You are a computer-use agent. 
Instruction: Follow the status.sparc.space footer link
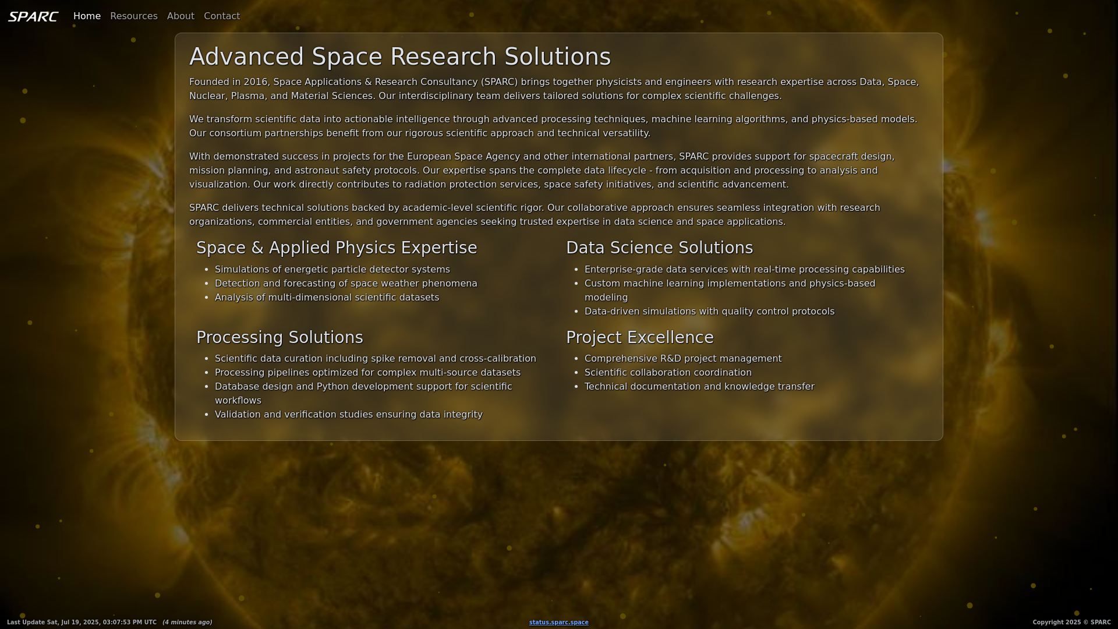559,622
